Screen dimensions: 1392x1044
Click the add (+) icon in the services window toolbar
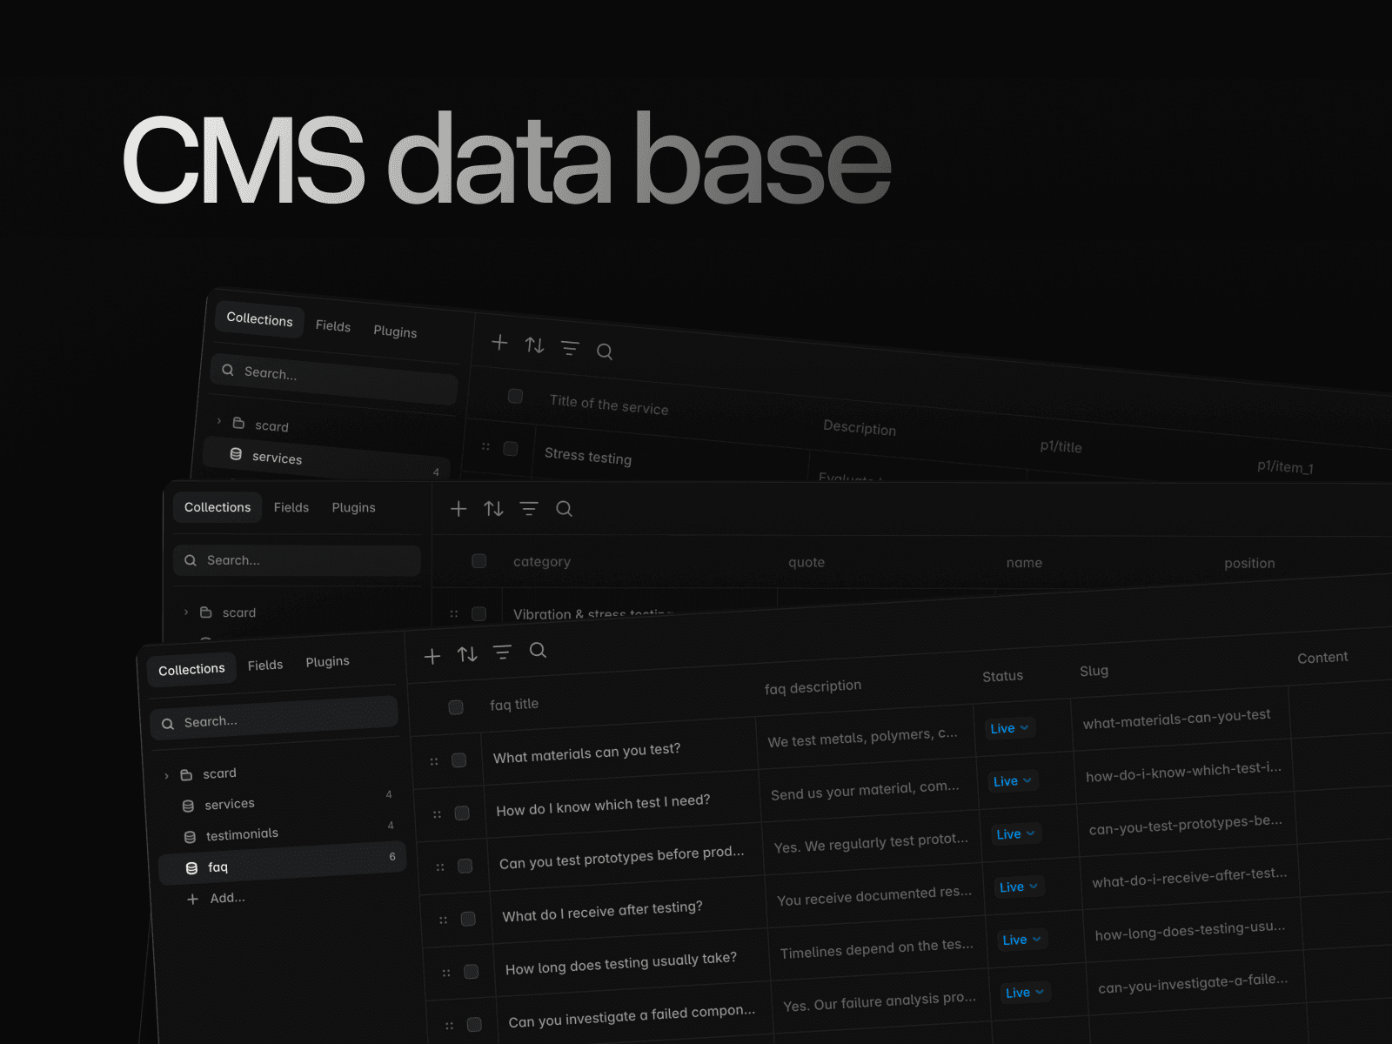pos(499,343)
